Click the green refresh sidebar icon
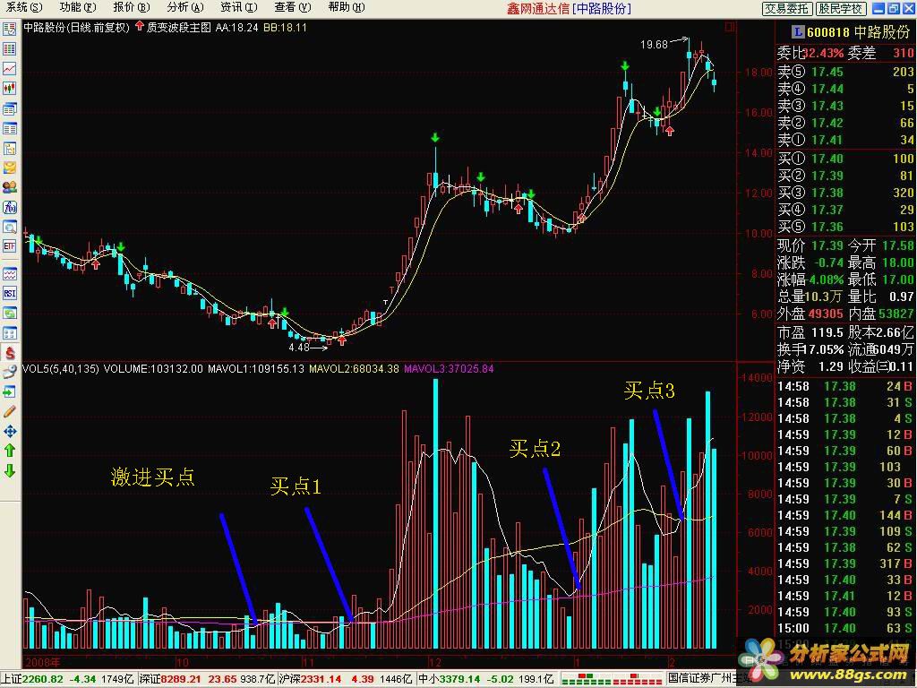The height and width of the screenshot is (688, 917). click(x=9, y=314)
